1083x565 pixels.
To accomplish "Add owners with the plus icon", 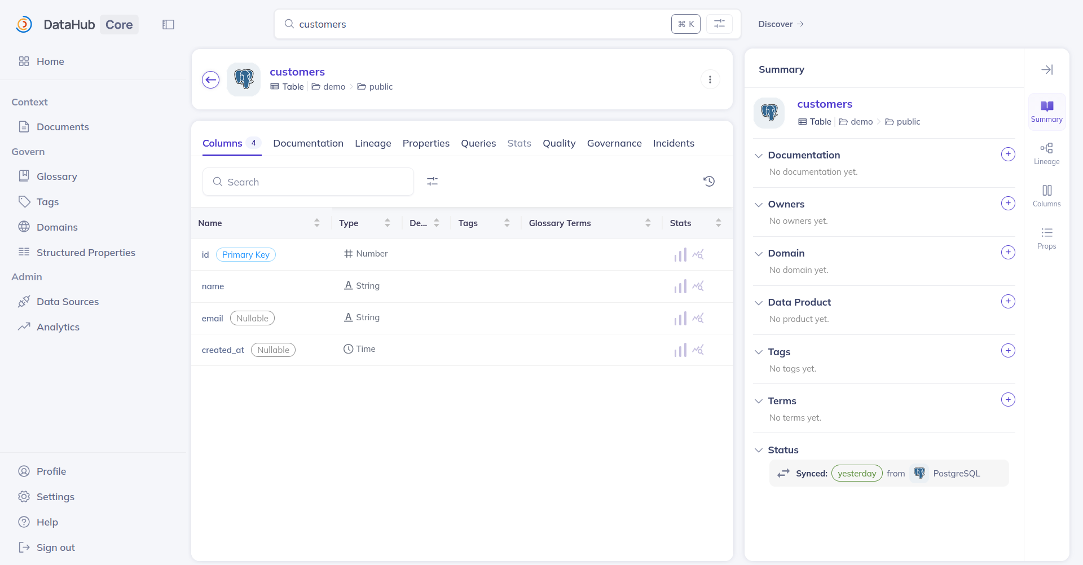I will click(x=1008, y=204).
